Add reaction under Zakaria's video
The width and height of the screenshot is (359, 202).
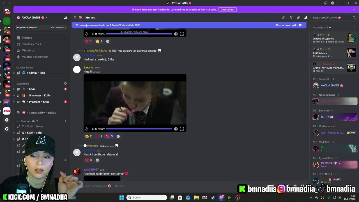point(118,136)
